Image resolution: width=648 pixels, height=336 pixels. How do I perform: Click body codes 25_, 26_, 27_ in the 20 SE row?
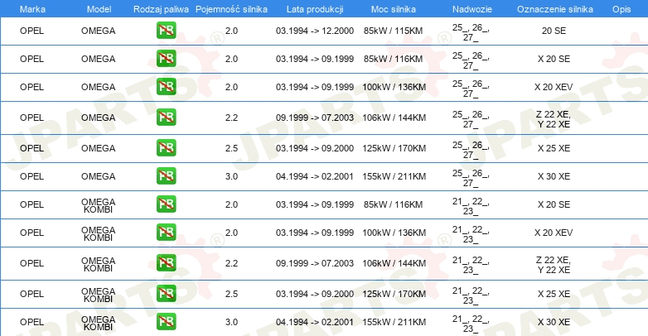pyautogui.click(x=471, y=32)
